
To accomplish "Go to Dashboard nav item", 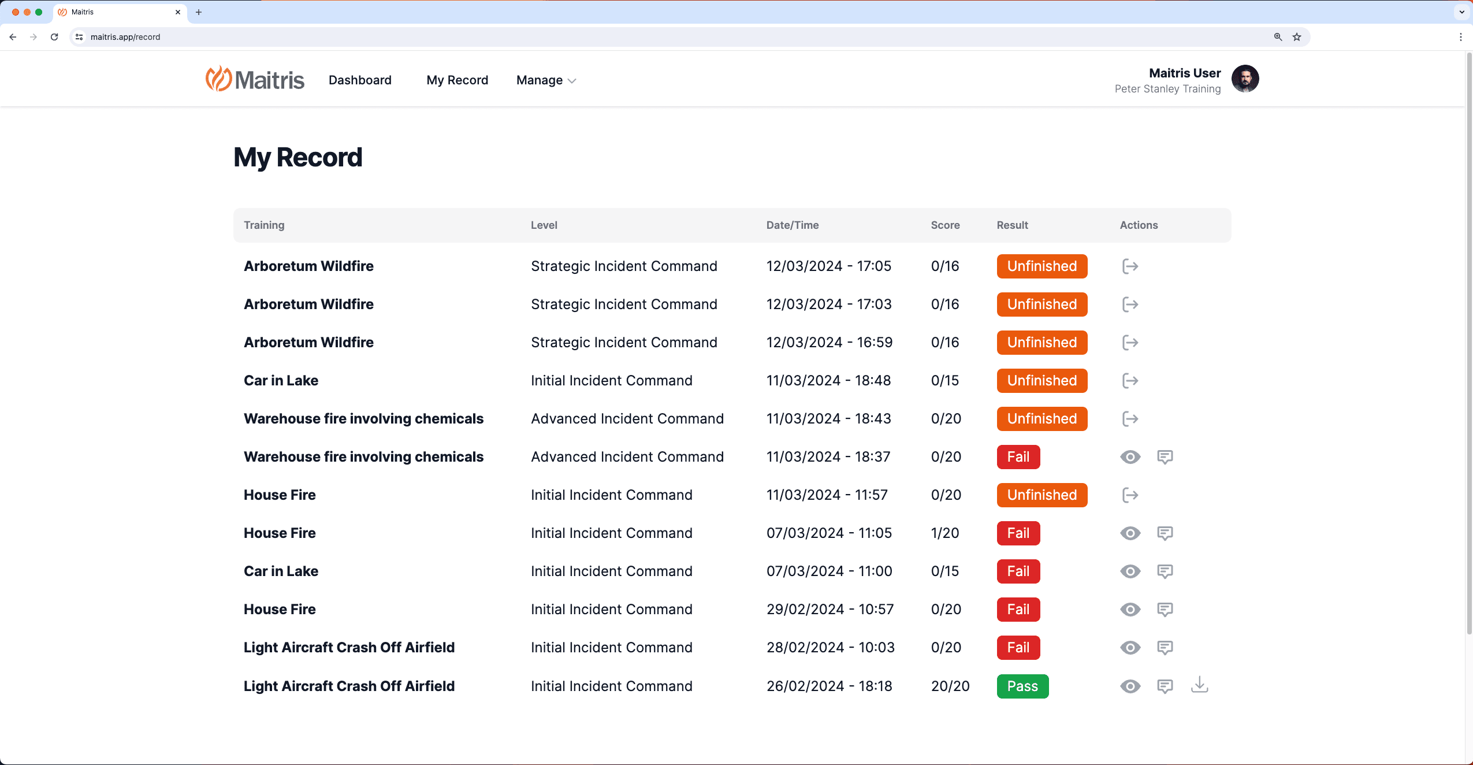I will pos(360,80).
